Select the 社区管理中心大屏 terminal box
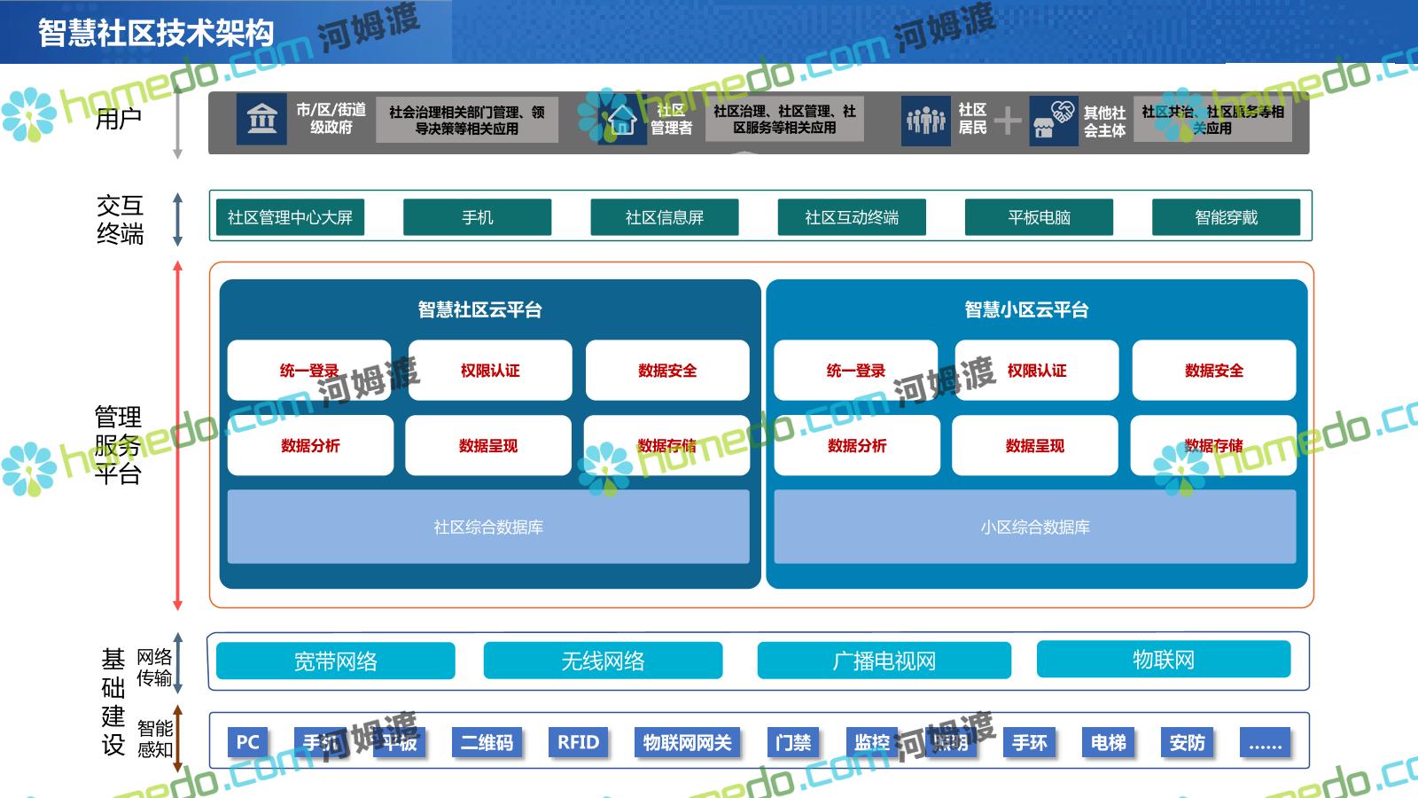 click(290, 217)
